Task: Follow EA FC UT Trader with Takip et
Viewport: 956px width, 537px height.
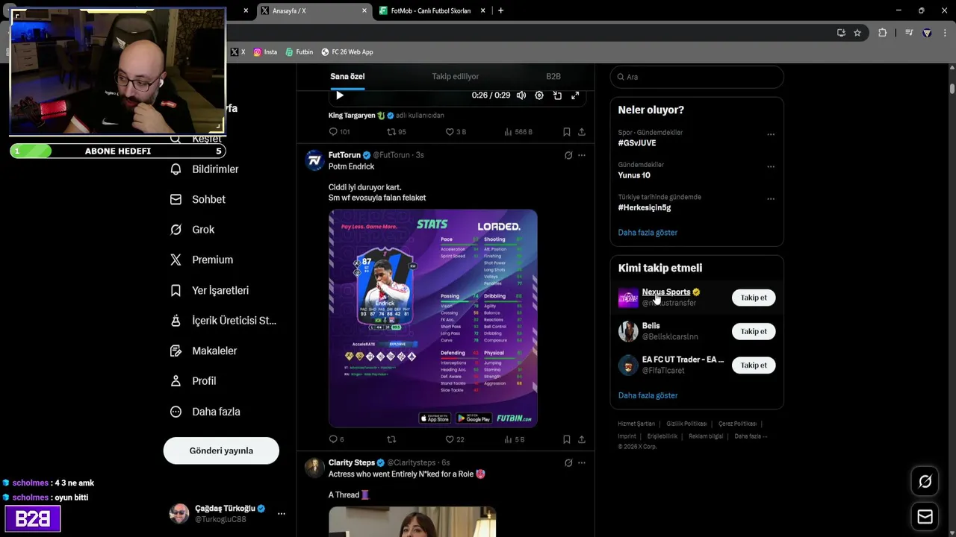Action: coord(754,365)
